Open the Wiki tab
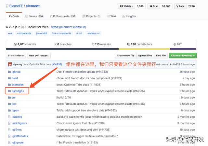Image resolution: width=208 pixels, height=146 pixels. (x=111, y=16)
